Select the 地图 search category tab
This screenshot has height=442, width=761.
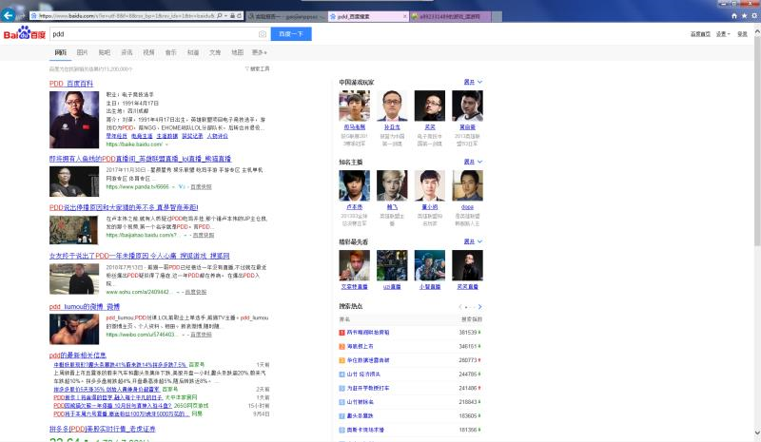[237, 52]
